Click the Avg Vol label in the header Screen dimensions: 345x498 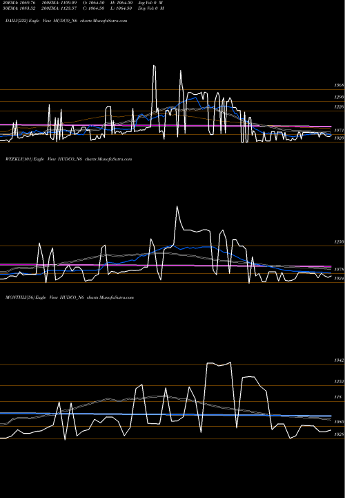[151, 3]
